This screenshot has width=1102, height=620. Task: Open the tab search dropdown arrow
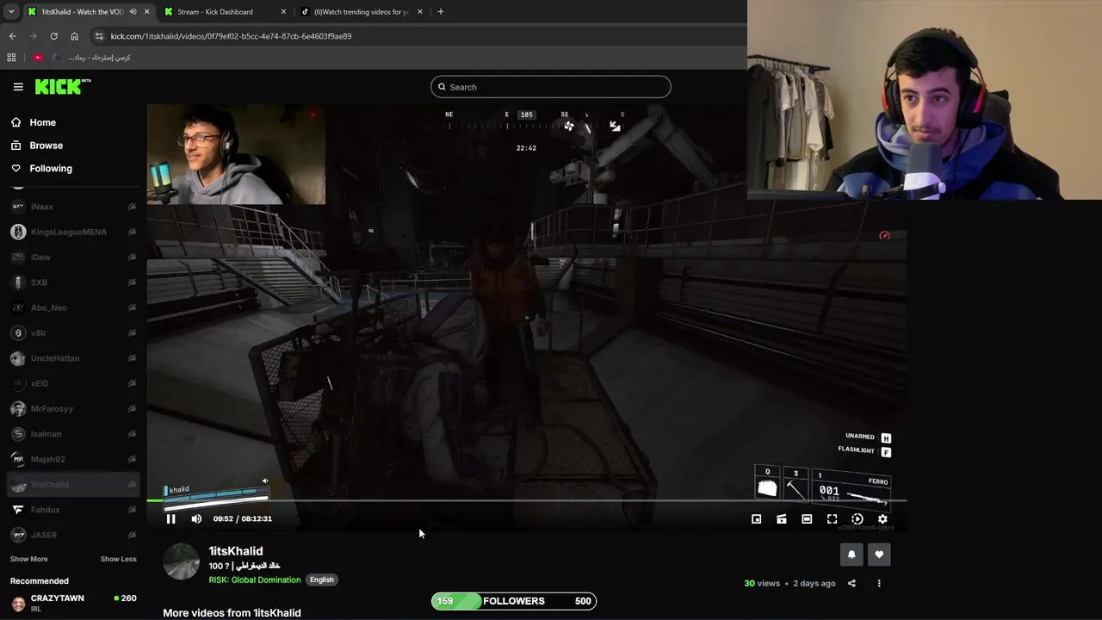tap(10, 12)
